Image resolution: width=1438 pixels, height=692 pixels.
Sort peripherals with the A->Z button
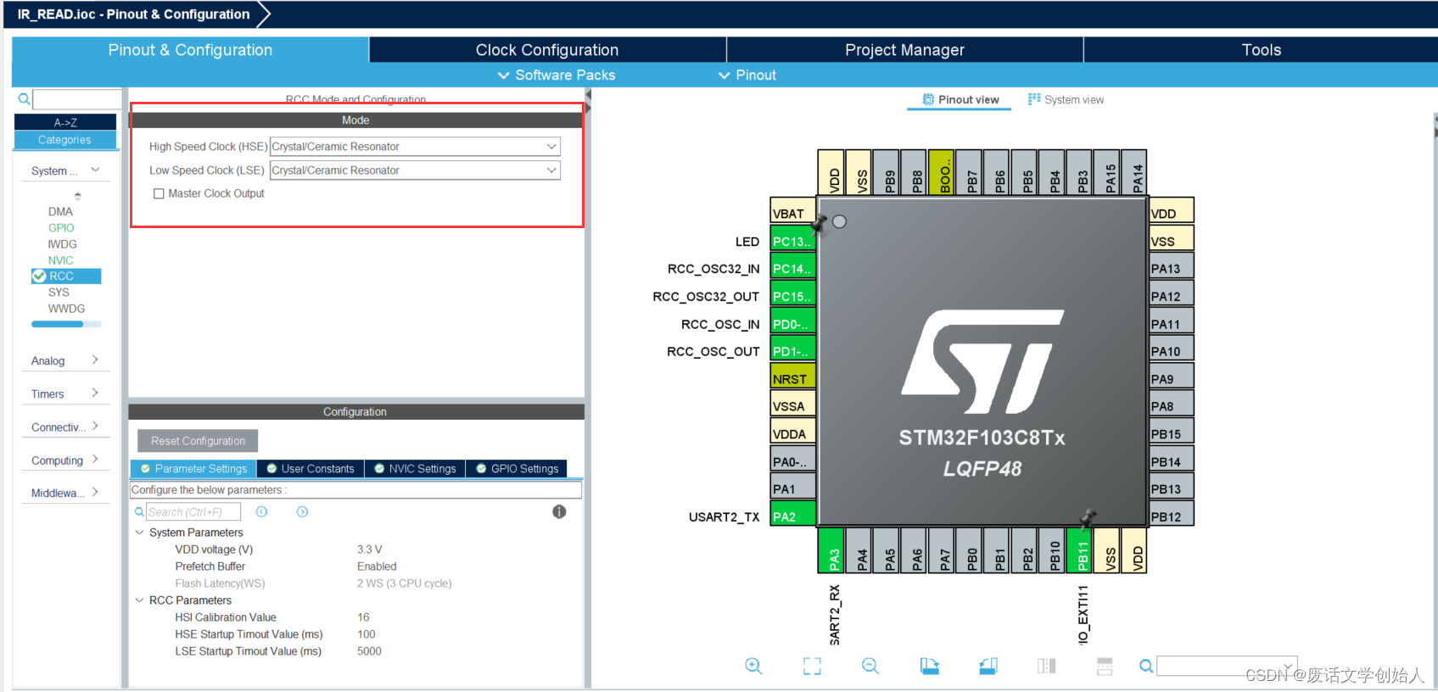coord(65,123)
